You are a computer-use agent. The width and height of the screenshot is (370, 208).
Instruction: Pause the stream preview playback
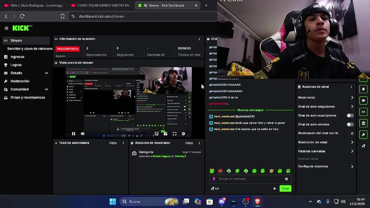click(x=73, y=133)
